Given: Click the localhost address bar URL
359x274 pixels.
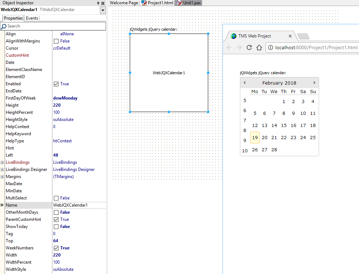Looking at the screenshot, I should [x=316, y=47].
